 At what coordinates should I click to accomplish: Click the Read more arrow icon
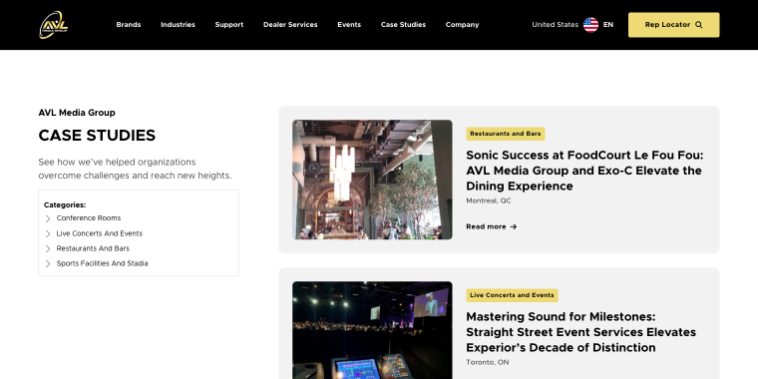514,226
